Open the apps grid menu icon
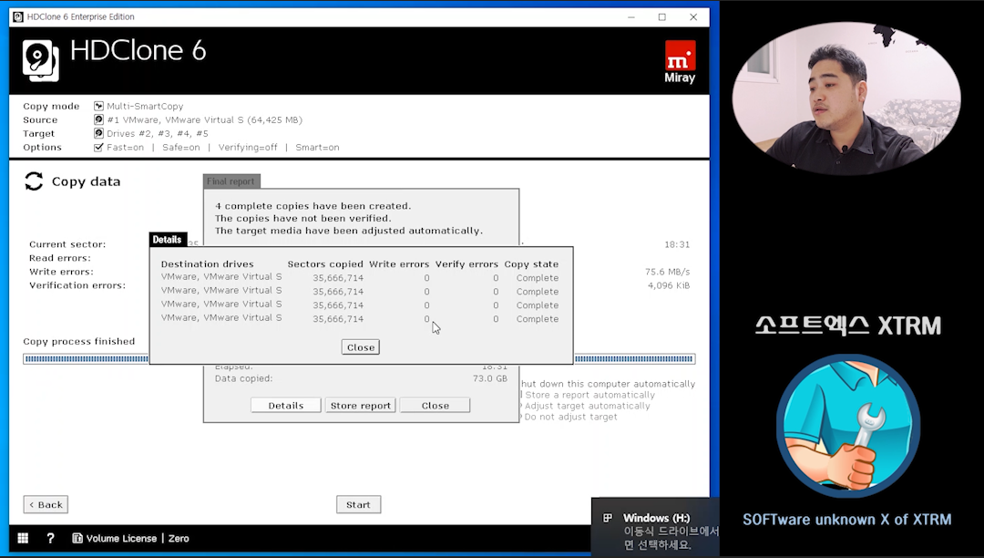The width and height of the screenshot is (984, 558). (23, 538)
